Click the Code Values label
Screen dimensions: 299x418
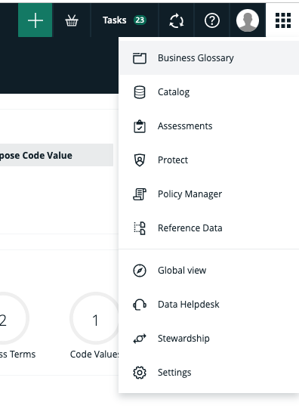[94, 355]
